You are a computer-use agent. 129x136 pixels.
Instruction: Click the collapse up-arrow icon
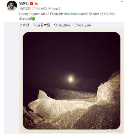tap(21, 25)
